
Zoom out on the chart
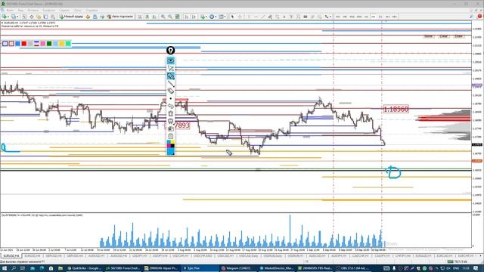point(170,17)
